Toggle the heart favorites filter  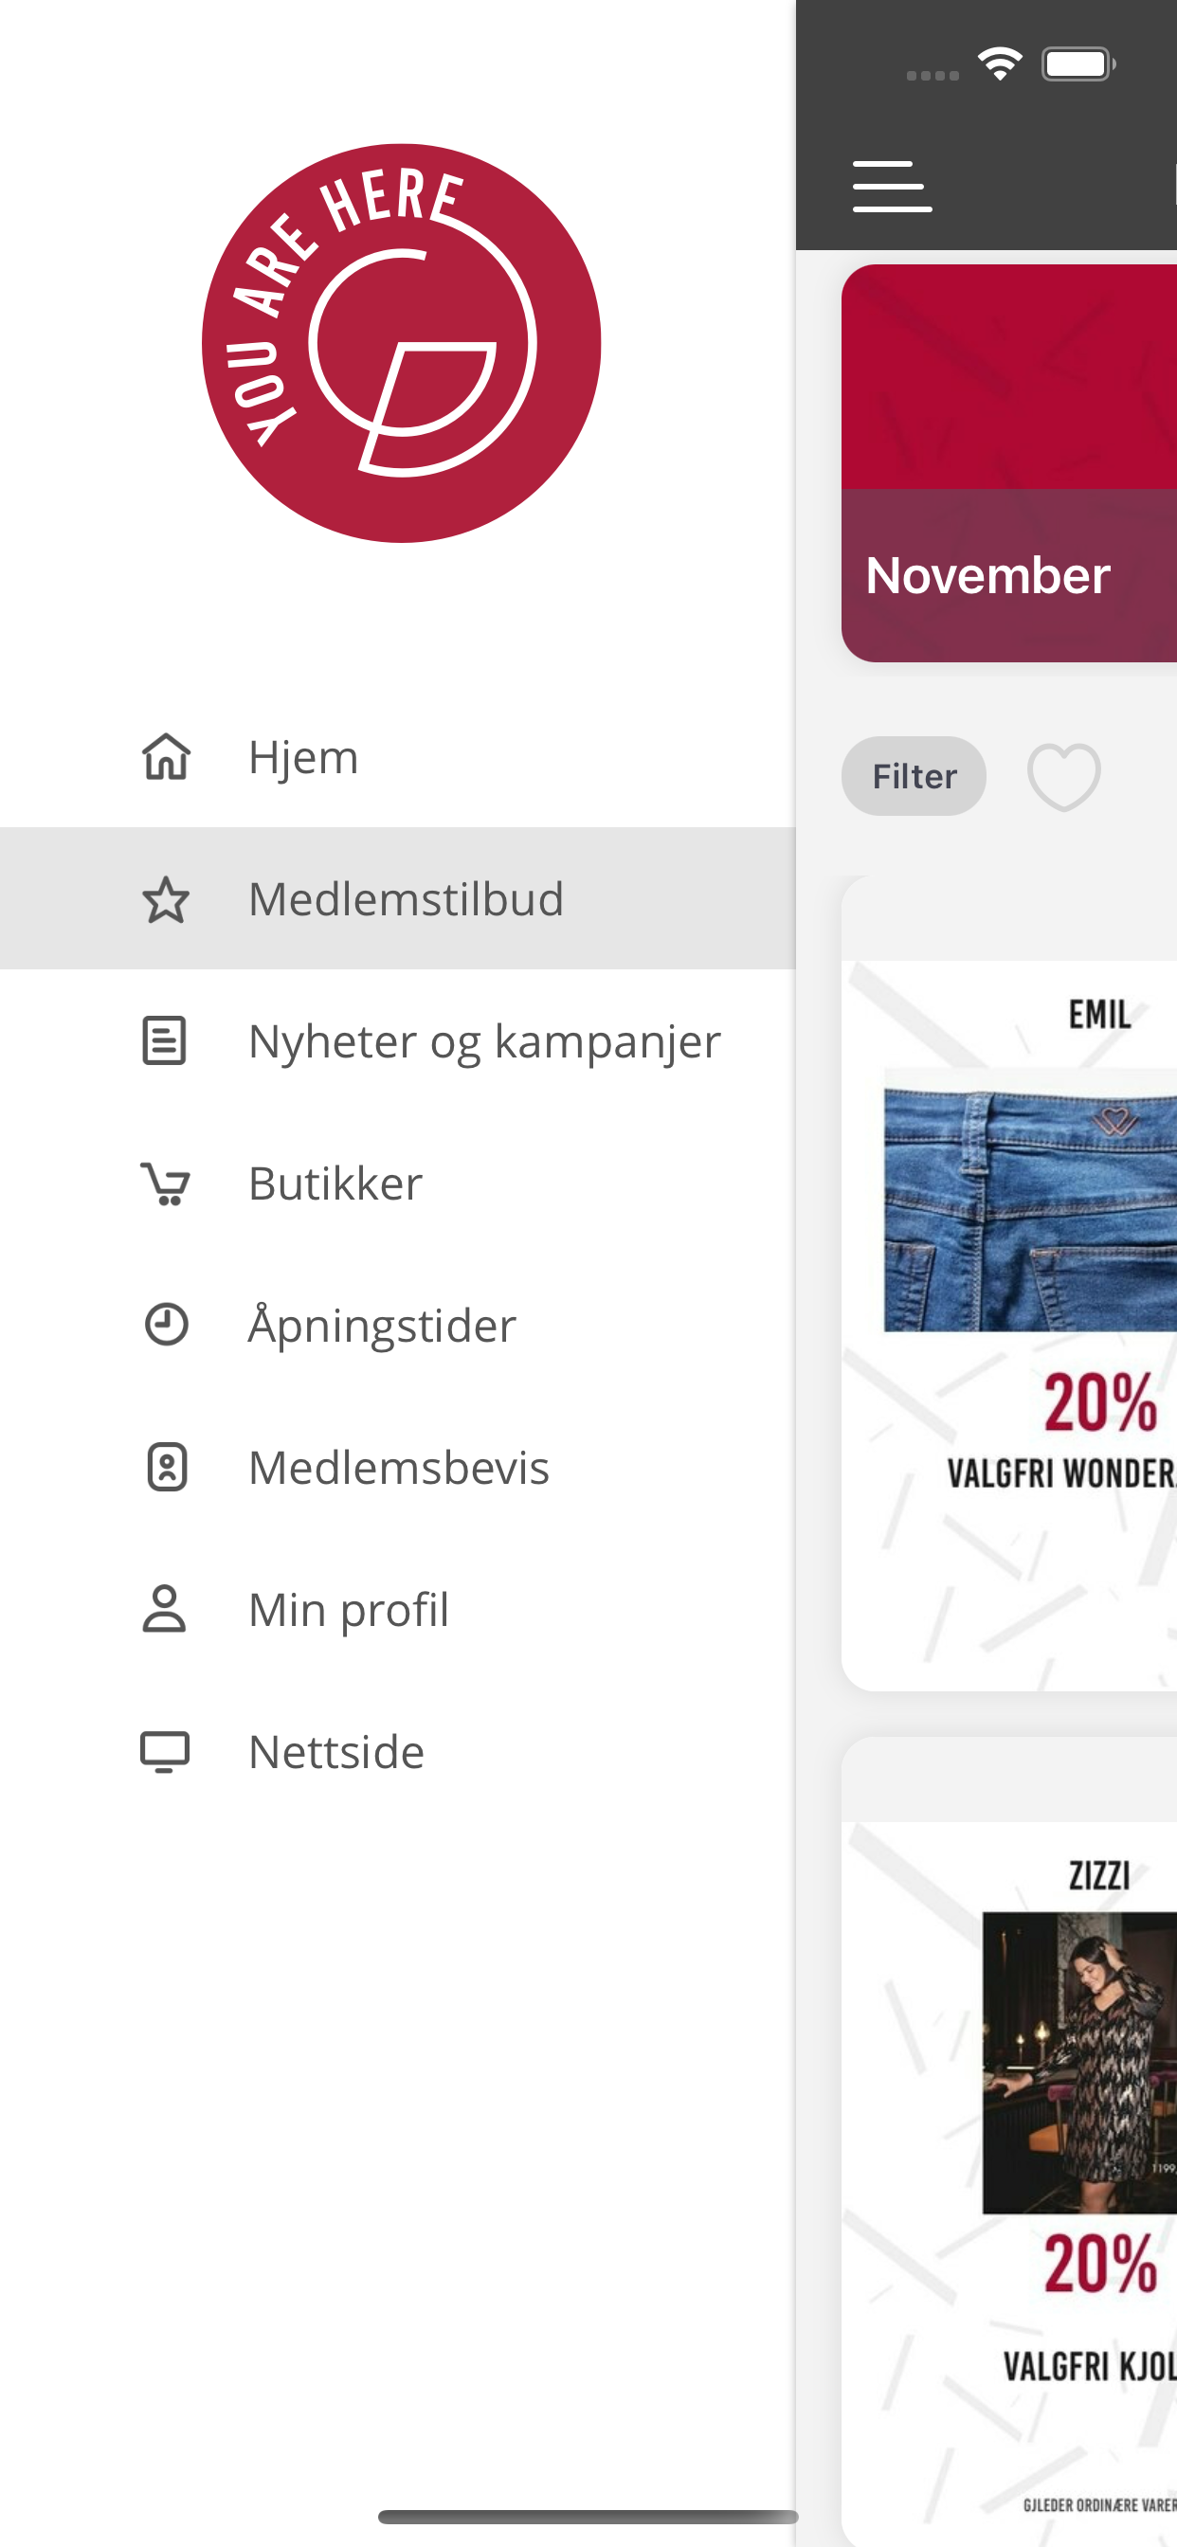click(1063, 777)
